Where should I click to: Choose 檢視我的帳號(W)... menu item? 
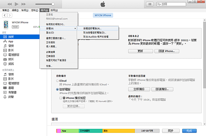pos(59,24)
